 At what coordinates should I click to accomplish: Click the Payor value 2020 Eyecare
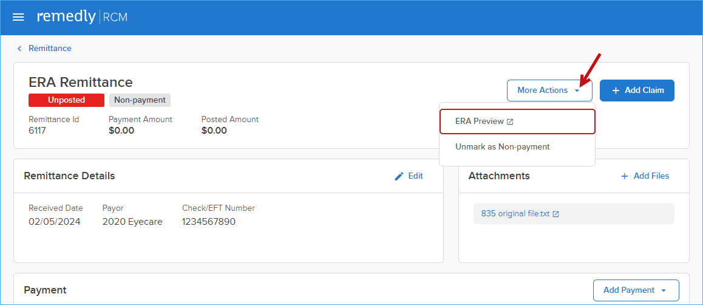click(132, 222)
